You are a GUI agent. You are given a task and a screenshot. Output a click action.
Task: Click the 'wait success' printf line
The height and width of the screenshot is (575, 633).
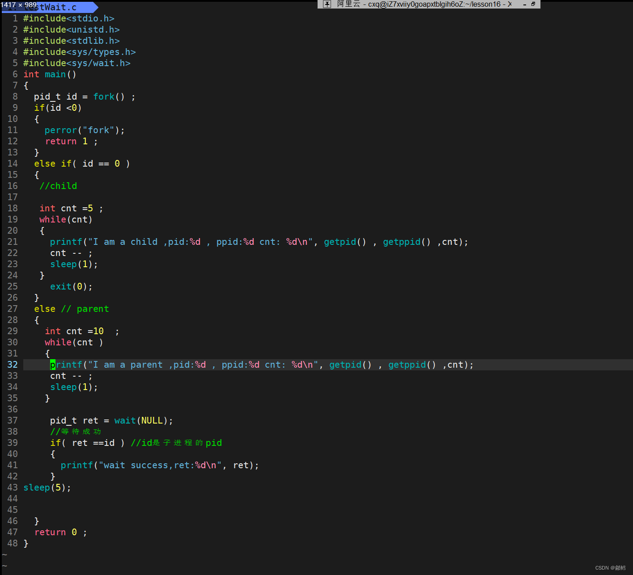click(x=160, y=465)
